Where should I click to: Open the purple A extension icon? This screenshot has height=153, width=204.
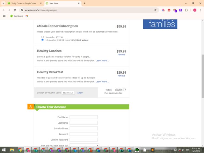(x=180, y=10)
